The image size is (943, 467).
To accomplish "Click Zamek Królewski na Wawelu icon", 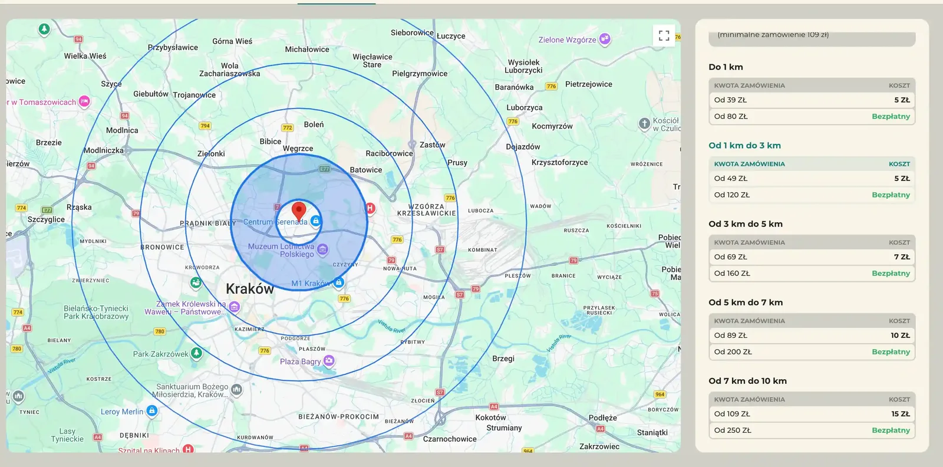I will tap(235, 307).
